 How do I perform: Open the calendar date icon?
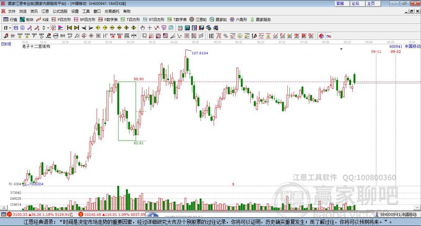(x=180, y=28)
